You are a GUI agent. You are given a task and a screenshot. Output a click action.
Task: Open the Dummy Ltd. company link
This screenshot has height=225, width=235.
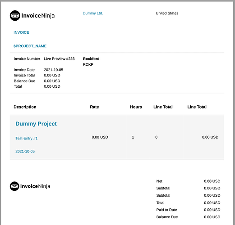(x=93, y=13)
